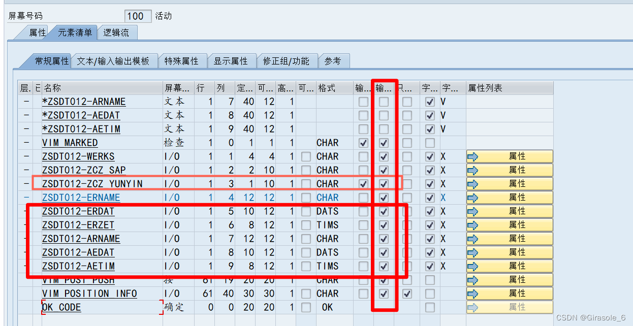
Task: Uncheck read-only checkbox for VIM_POSITION_INFO
Action: tap(406, 293)
